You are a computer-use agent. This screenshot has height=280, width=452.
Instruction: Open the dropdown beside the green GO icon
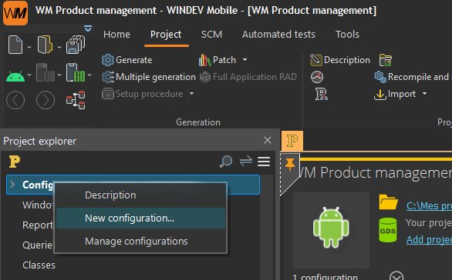pyautogui.click(x=89, y=75)
